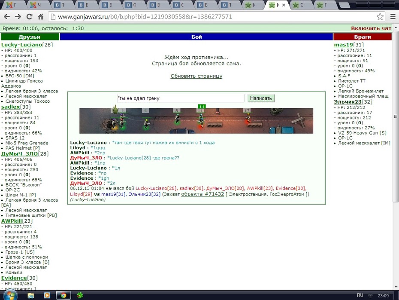This screenshot has height=300, width=399.
Task: Click the Титановые щитки [PB] entry
Action: click(x=31, y=215)
